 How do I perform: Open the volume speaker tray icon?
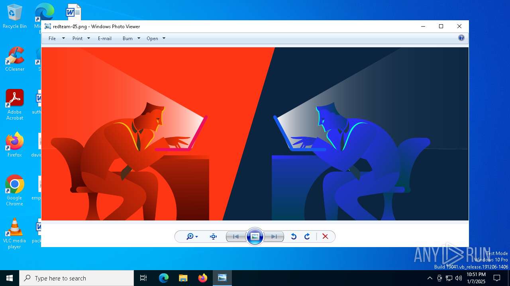click(x=459, y=278)
